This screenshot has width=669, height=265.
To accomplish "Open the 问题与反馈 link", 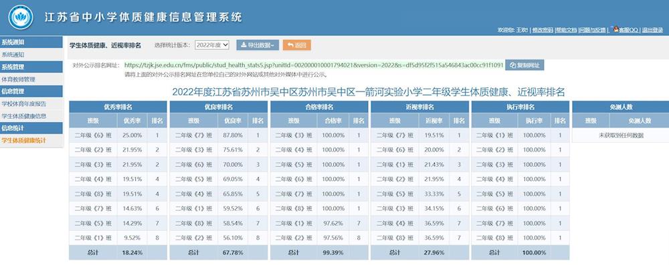I will click(593, 30).
